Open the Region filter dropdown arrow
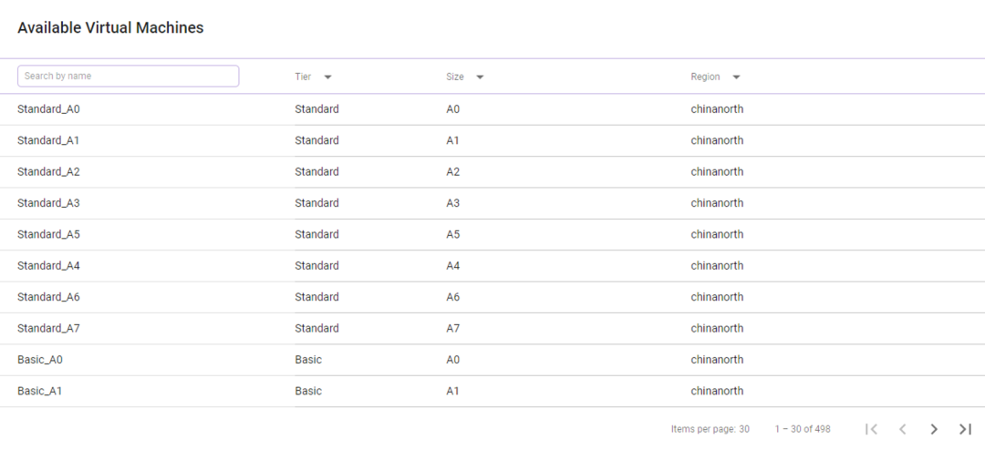 (736, 77)
